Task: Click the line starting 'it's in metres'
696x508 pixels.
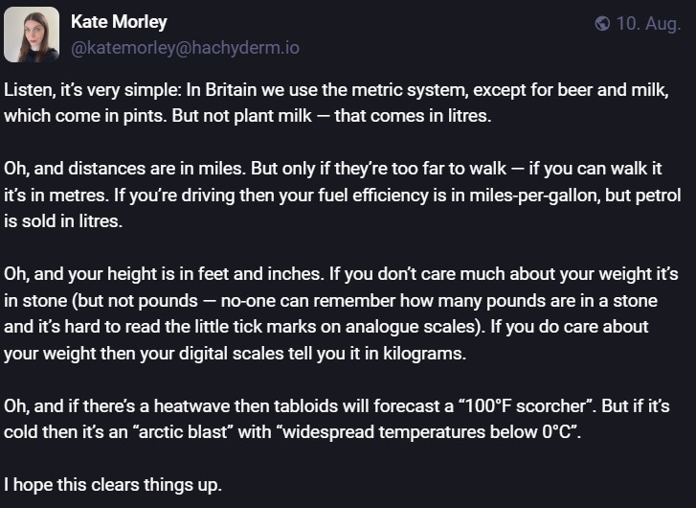Action: (x=342, y=196)
